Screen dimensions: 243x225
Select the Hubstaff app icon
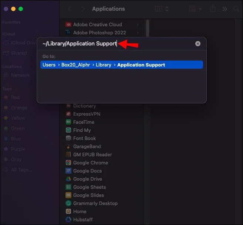pyautogui.click(x=68, y=219)
